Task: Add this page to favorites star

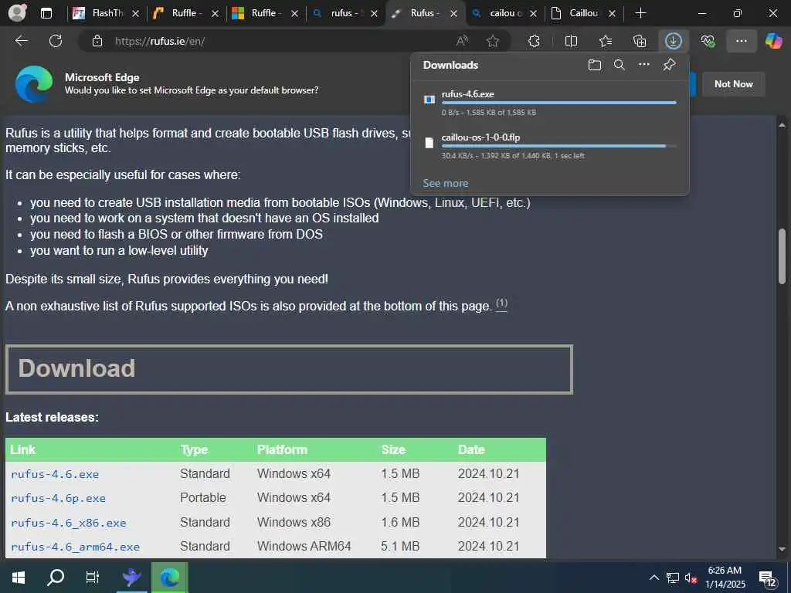Action: coord(493,41)
